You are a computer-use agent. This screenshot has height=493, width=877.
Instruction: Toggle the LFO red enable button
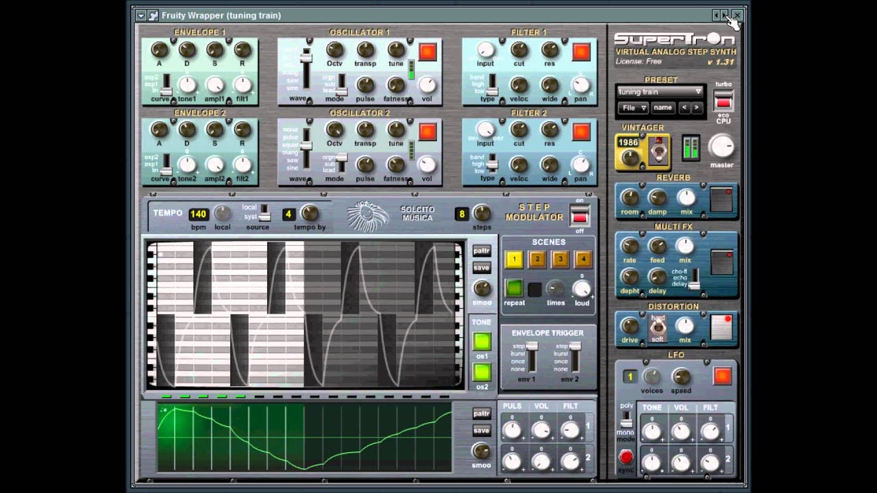pyautogui.click(x=722, y=376)
